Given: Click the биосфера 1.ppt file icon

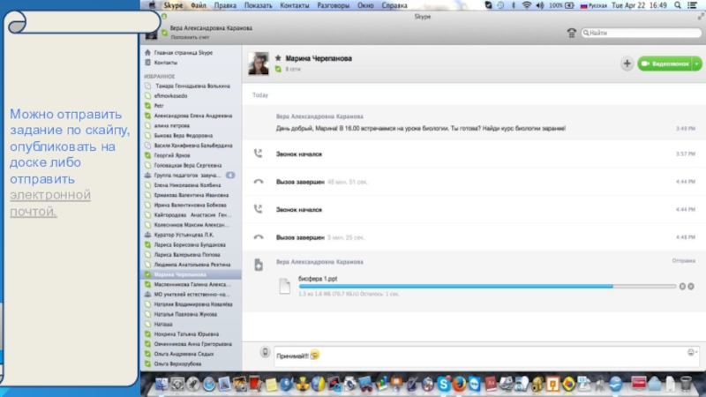Looking at the screenshot, I should tap(284, 285).
